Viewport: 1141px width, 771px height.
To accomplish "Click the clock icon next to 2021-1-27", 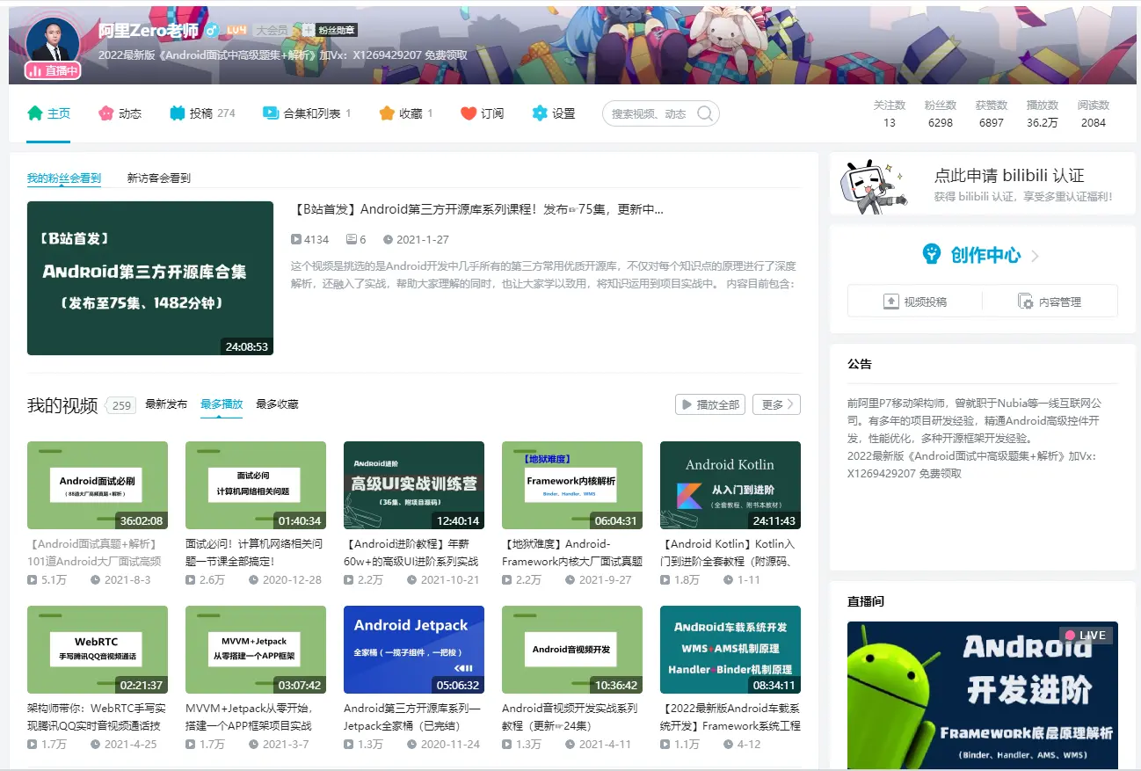I will click(x=389, y=239).
